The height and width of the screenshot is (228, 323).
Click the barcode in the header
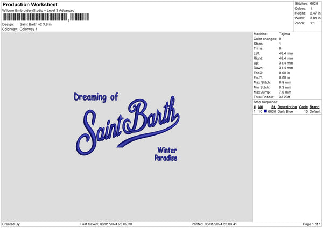[46, 17]
